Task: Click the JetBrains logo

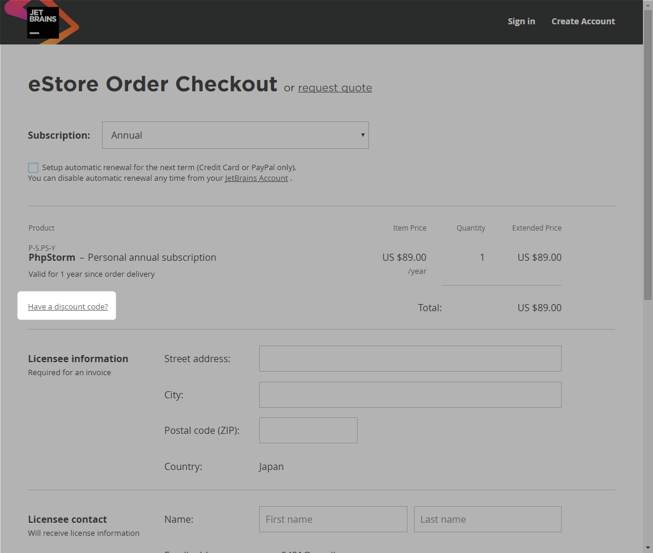Action: [x=43, y=22]
